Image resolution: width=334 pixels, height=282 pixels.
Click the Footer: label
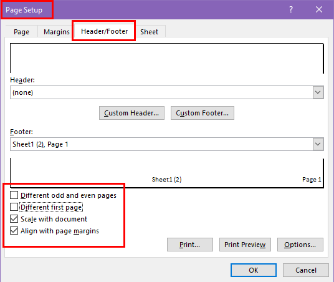[x=22, y=132]
